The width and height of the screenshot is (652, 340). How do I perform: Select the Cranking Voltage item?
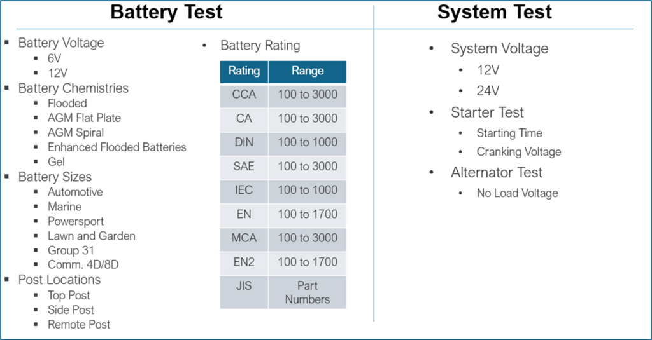point(519,152)
